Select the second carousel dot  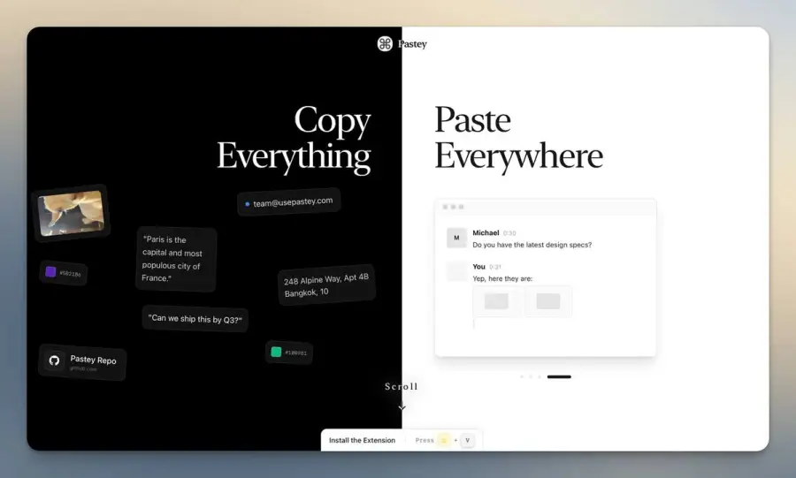531,376
